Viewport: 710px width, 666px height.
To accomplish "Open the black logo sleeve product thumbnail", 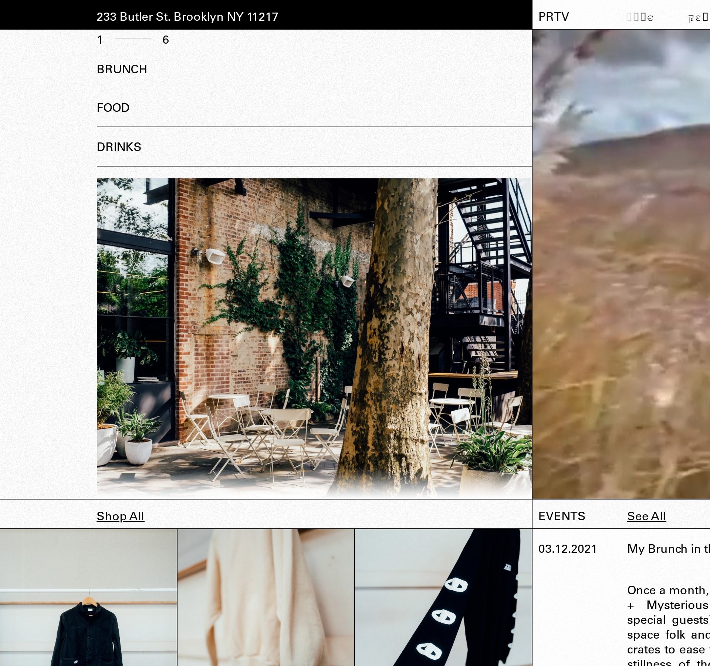I will (x=443, y=607).
